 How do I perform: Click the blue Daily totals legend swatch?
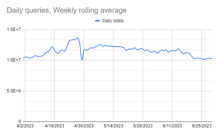point(97,21)
